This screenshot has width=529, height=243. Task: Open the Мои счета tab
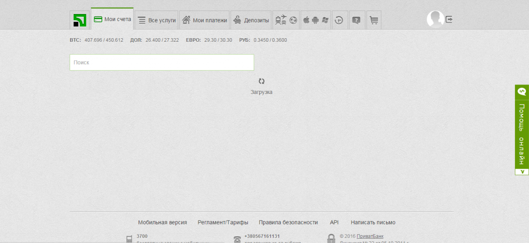[112, 19]
